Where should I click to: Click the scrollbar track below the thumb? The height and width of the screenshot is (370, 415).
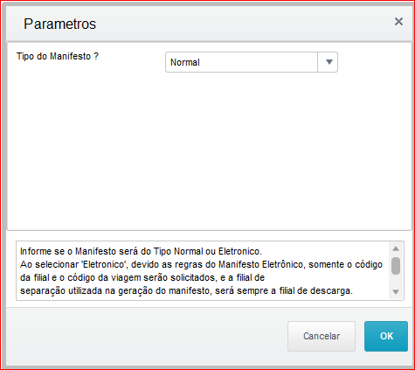click(x=396, y=281)
